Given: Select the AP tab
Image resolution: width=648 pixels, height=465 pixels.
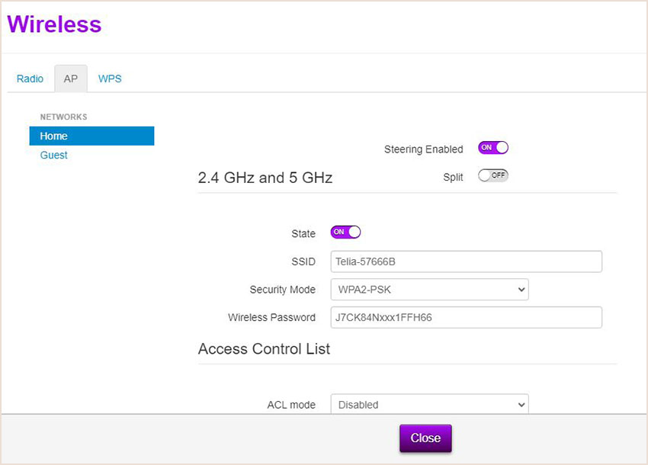Looking at the screenshot, I should click(x=71, y=79).
